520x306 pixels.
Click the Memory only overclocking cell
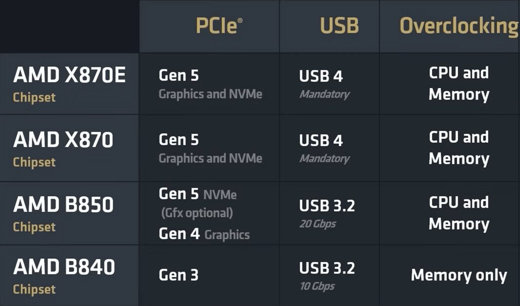point(459,275)
